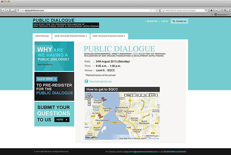Screen dimensions: 231x155
Task: Click HERE button to submit questions
Action: tap(62, 120)
